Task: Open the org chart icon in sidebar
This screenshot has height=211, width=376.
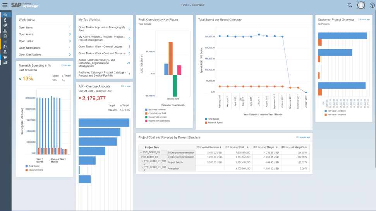Action: (x=5, y=51)
